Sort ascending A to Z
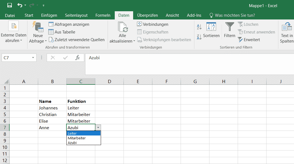The height and width of the screenshot is (164, 294). (x=199, y=27)
